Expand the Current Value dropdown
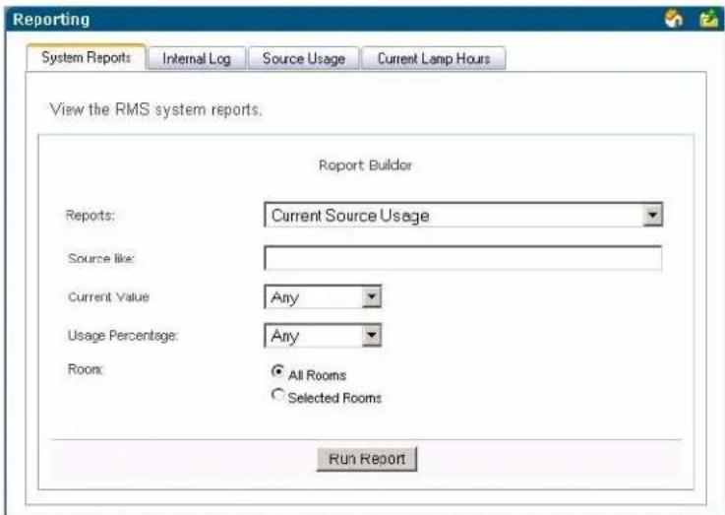This screenshot has height=515, width=725. [323, 296]
